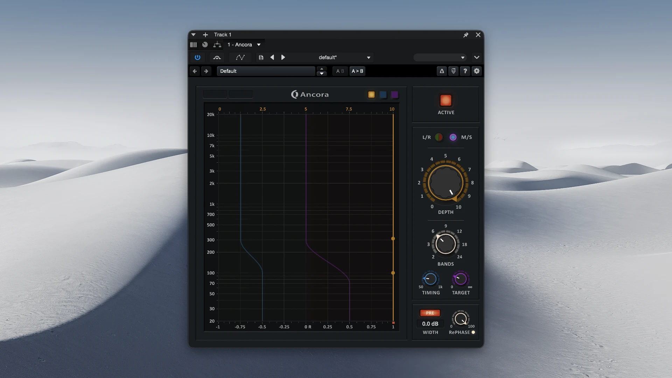The image size is (672, 378).
Task: Click the pie-chart insert icon
Action: point(205,45)
